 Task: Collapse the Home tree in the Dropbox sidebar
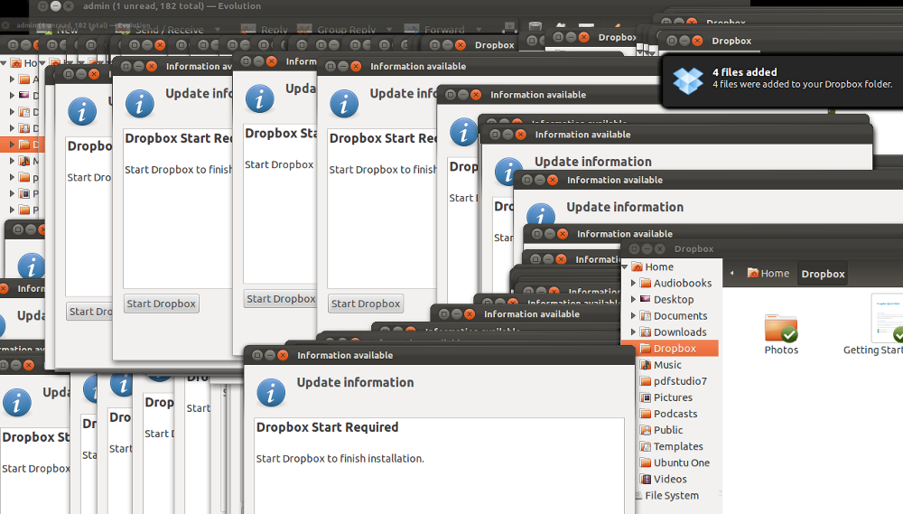[x=625, y=266]
